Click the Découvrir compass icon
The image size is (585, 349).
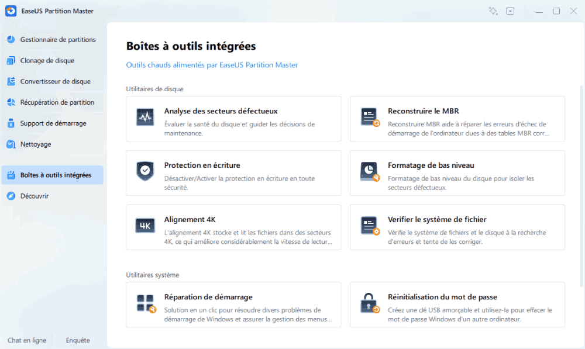coord(11,196)
